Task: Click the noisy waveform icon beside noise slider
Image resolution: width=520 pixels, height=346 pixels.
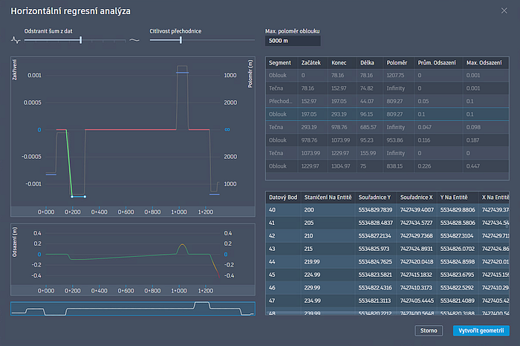Action: [16, 40]
